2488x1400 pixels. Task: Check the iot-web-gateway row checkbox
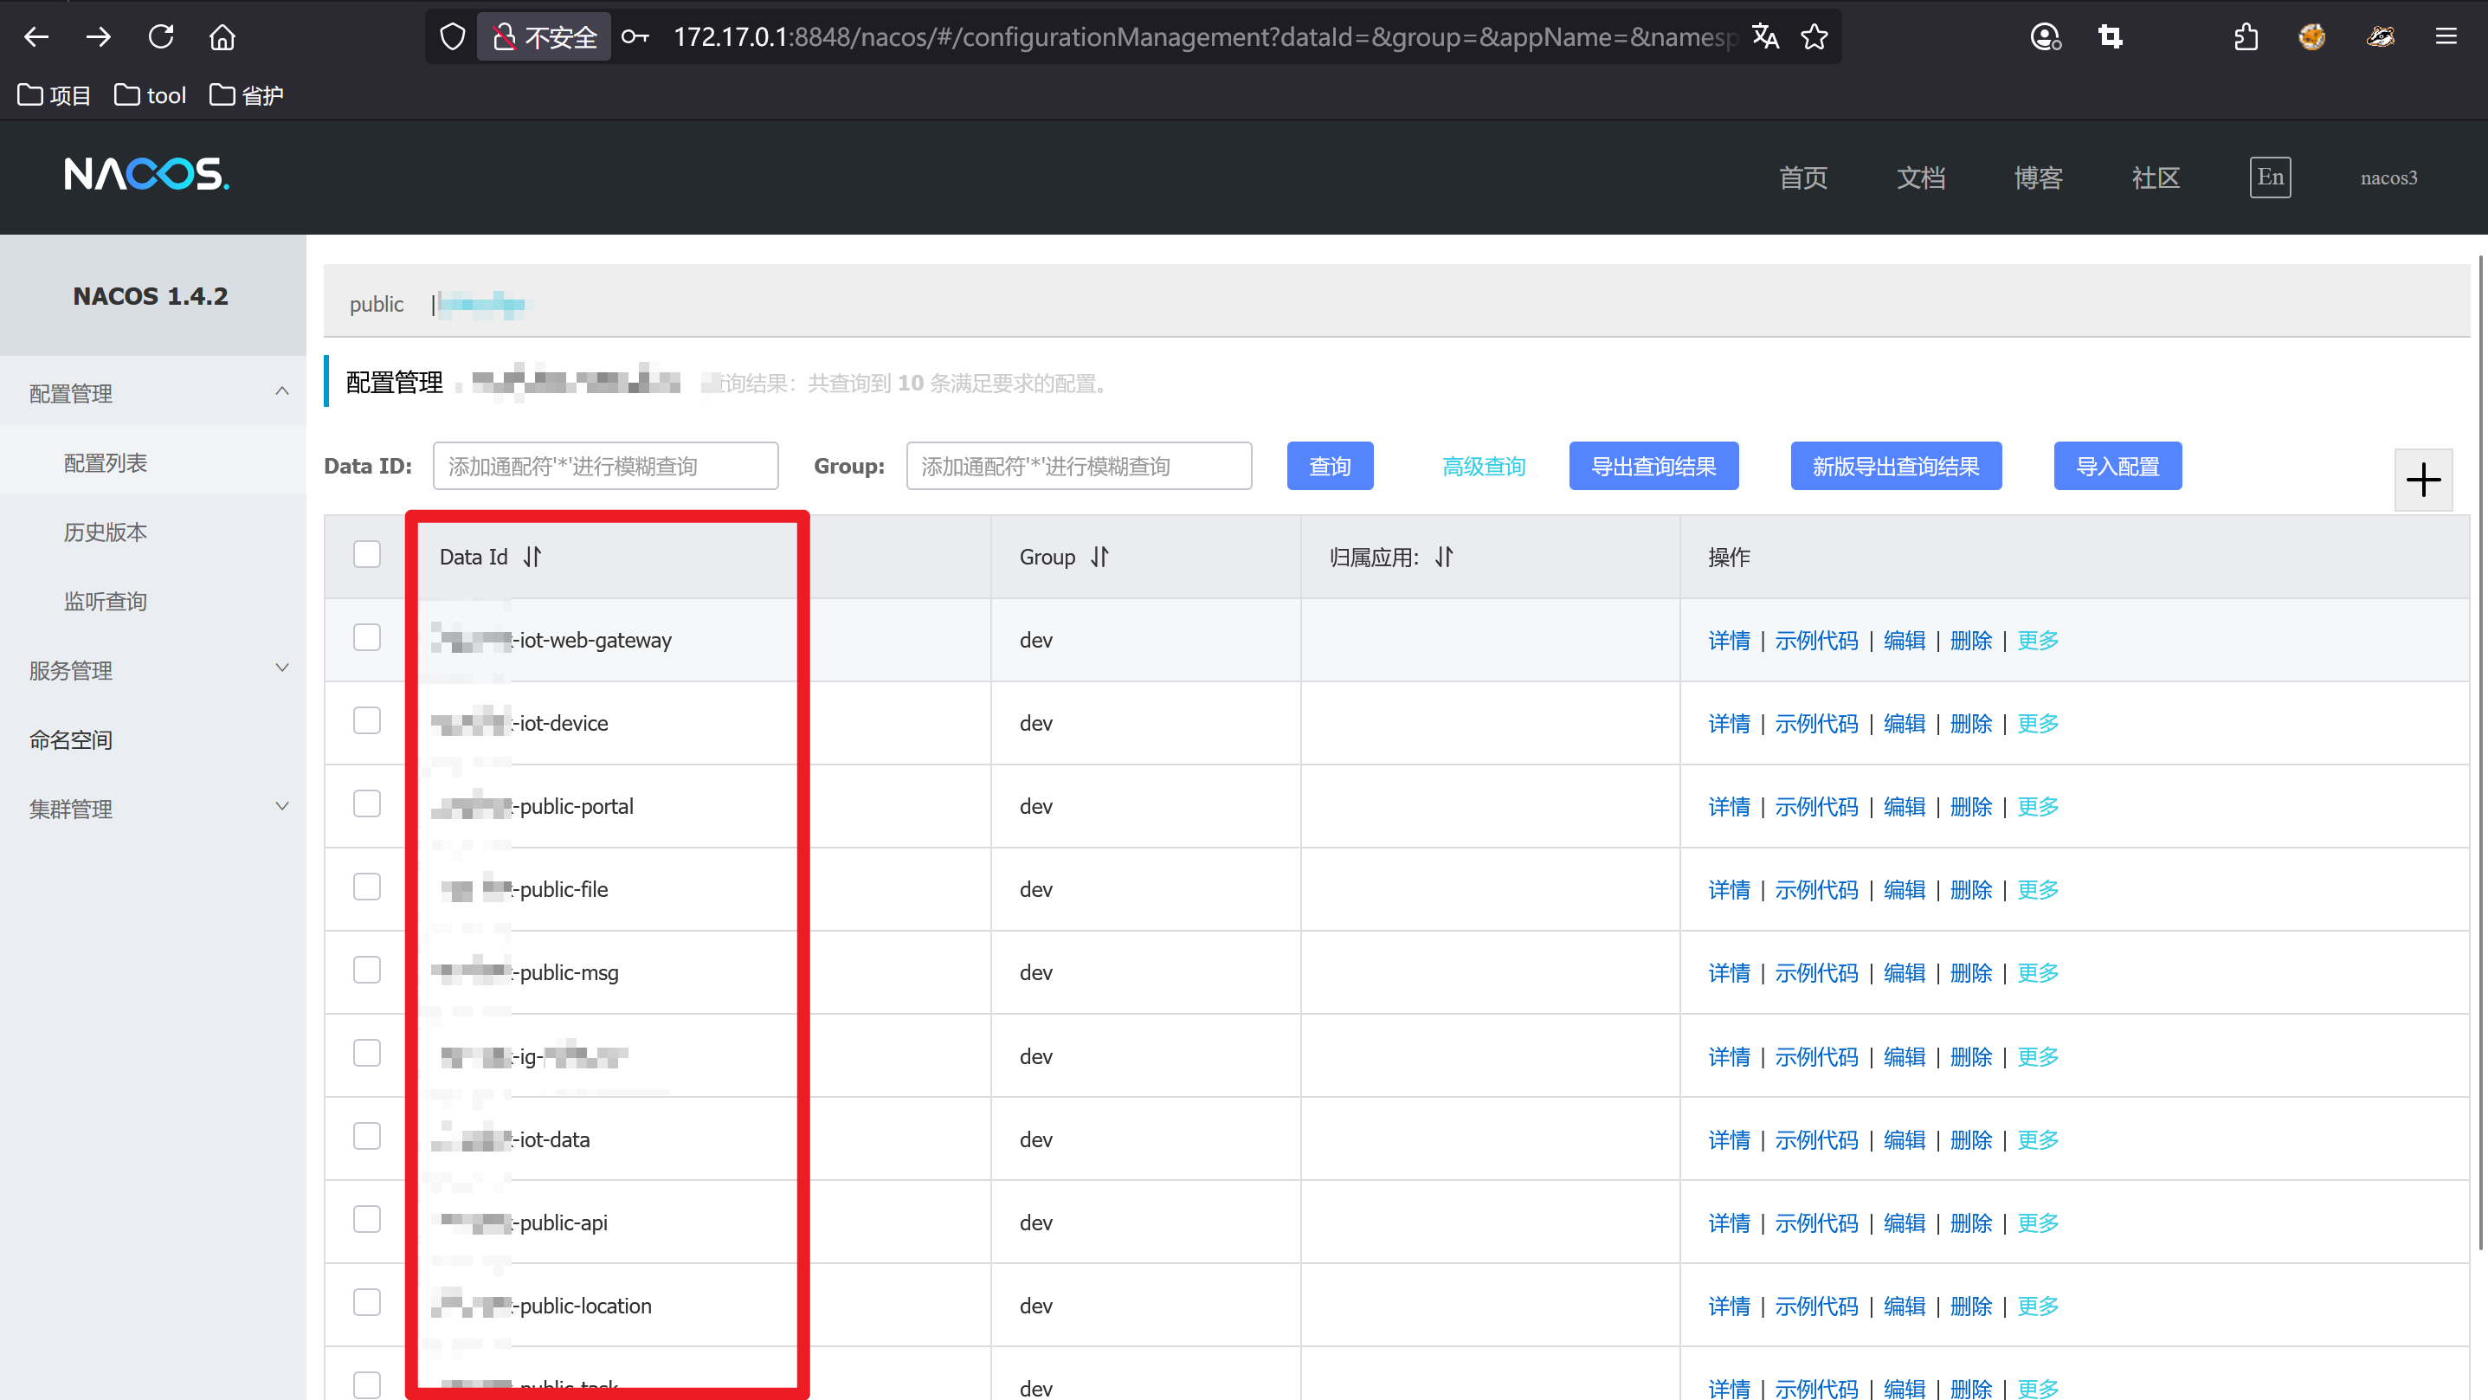[x=367, y=638]
